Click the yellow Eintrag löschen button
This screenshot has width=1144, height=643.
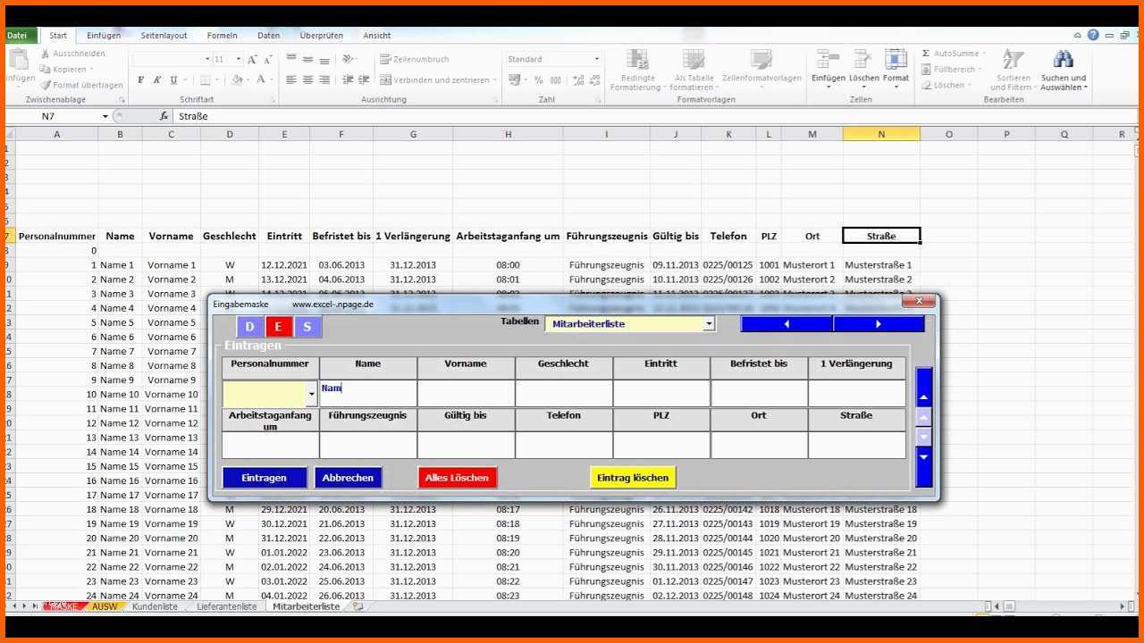point(633,478)
